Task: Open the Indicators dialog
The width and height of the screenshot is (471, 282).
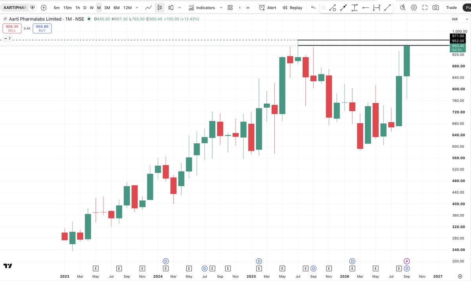Action: pos(201,7)
